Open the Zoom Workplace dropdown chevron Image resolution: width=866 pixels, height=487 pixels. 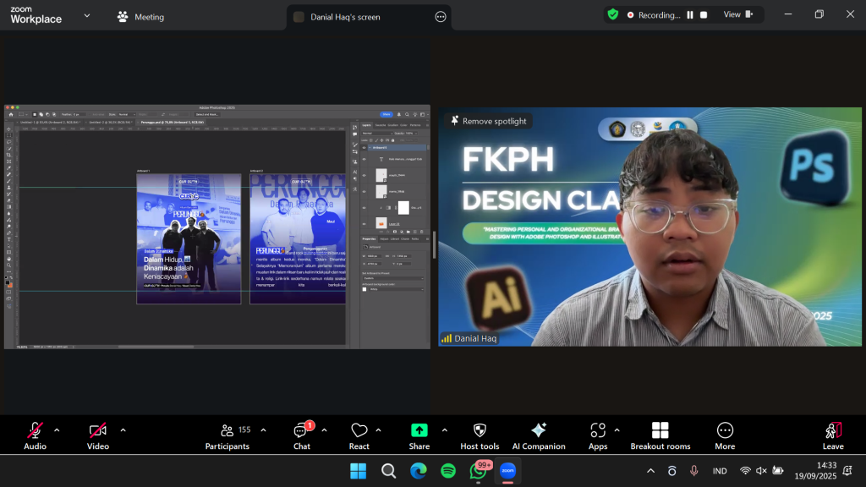point(86,15)
